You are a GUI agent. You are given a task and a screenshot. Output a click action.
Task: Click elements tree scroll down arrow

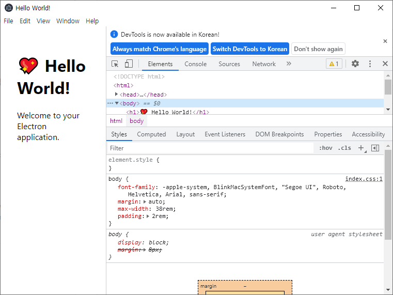[388, 110]
